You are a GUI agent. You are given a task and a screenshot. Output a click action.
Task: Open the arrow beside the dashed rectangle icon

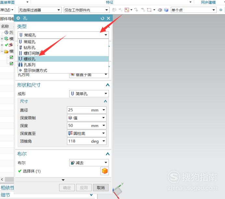pyautogui.click(x=154, y=10)
